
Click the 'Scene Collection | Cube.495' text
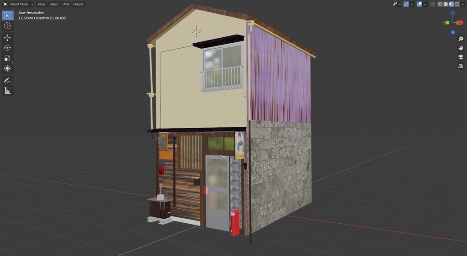point(45,18)
